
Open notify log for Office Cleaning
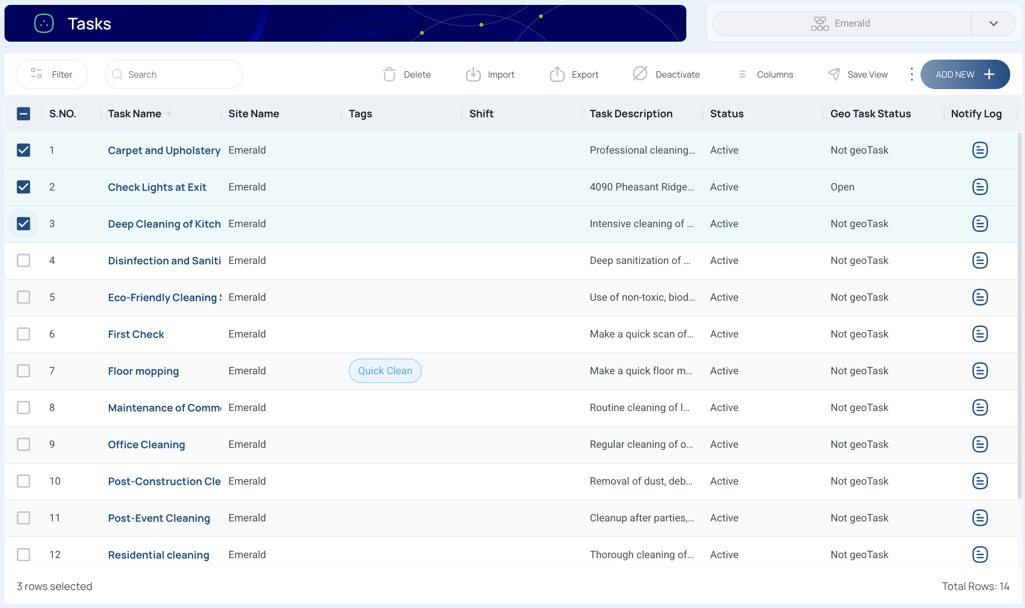click(x=980, y=444)
